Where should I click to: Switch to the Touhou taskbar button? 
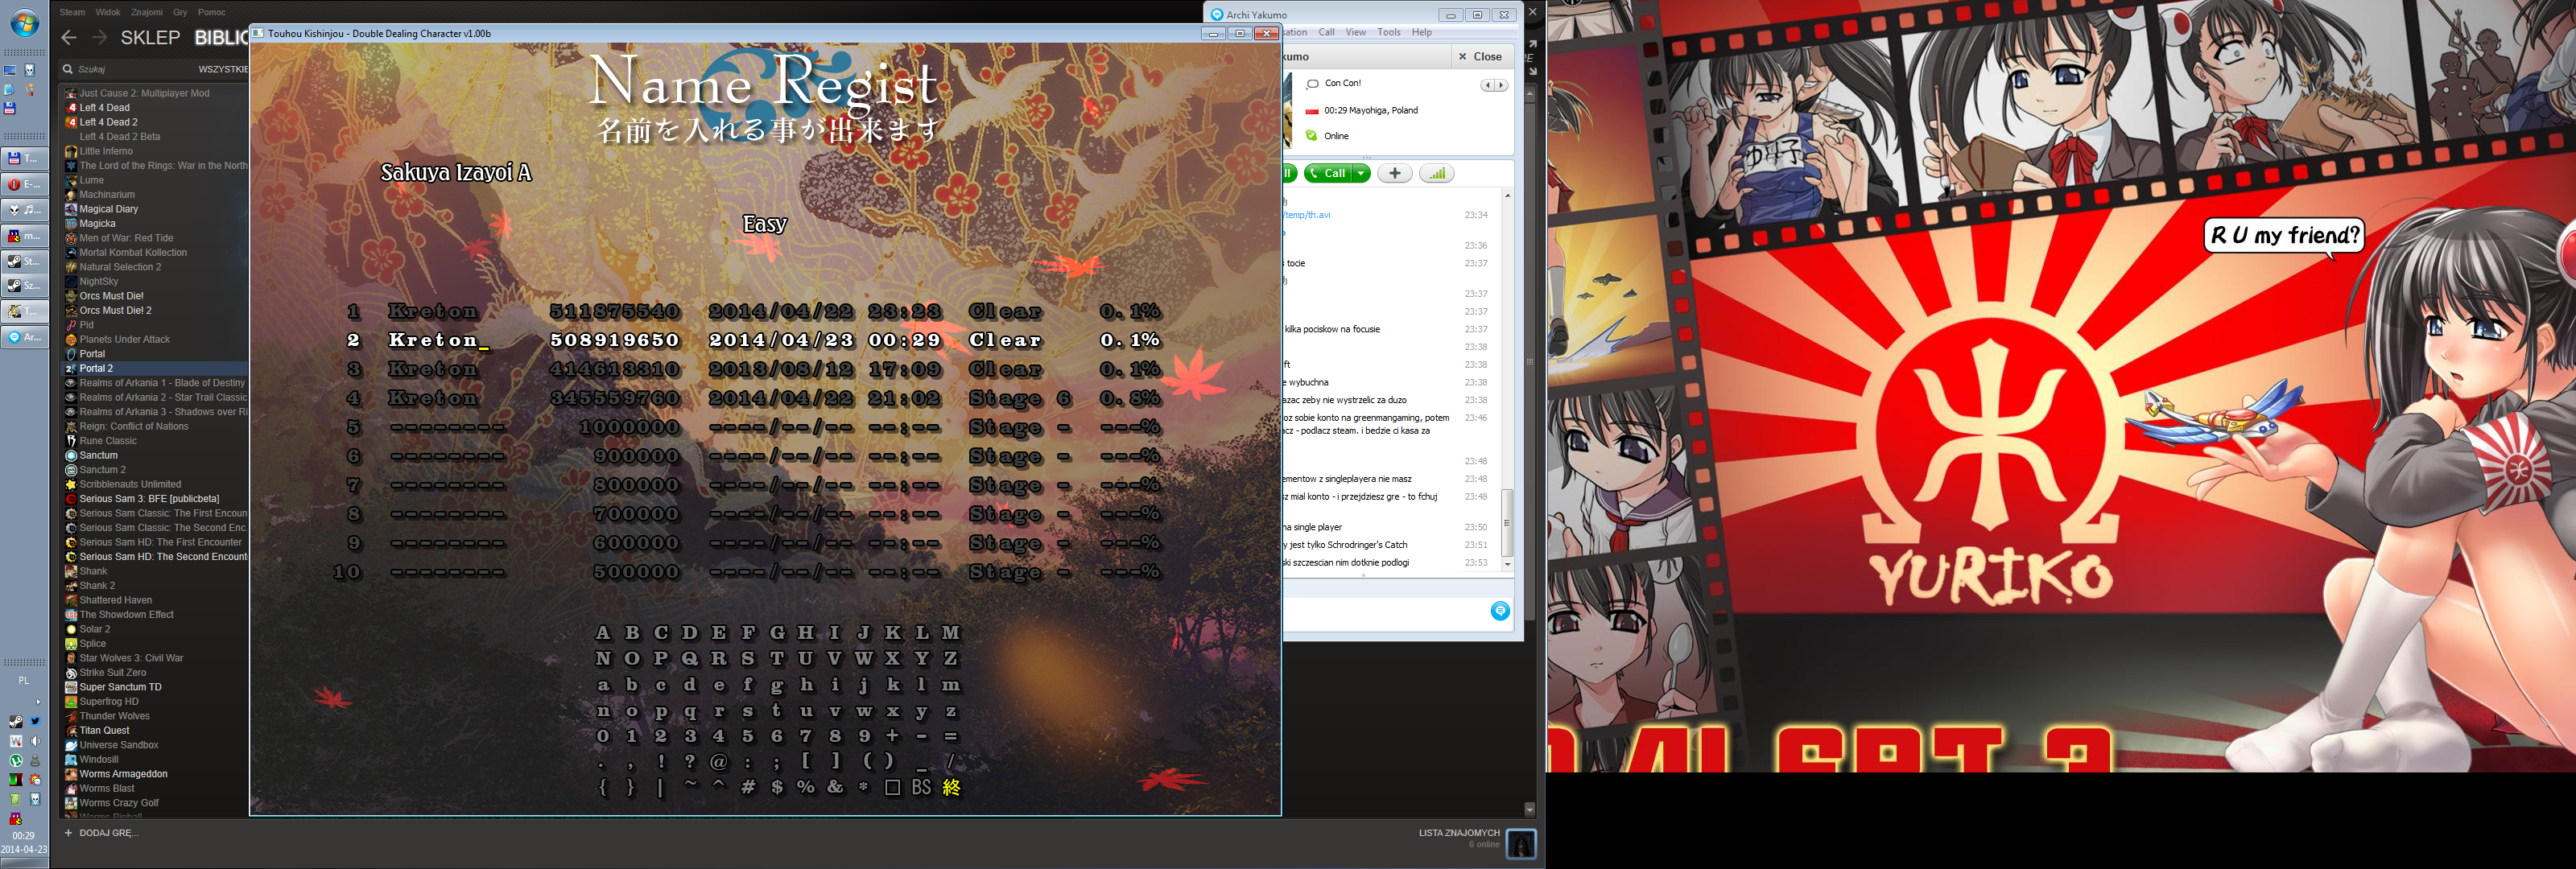25,311
